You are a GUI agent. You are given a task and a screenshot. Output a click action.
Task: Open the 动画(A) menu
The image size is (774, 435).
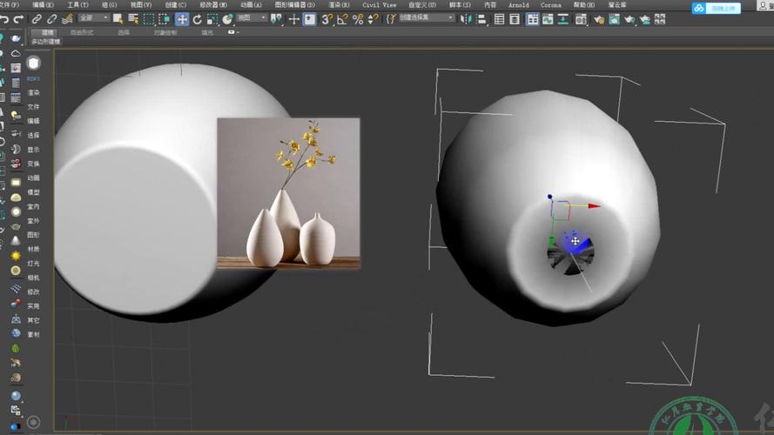pyautogui.click(x=251, y=4)
